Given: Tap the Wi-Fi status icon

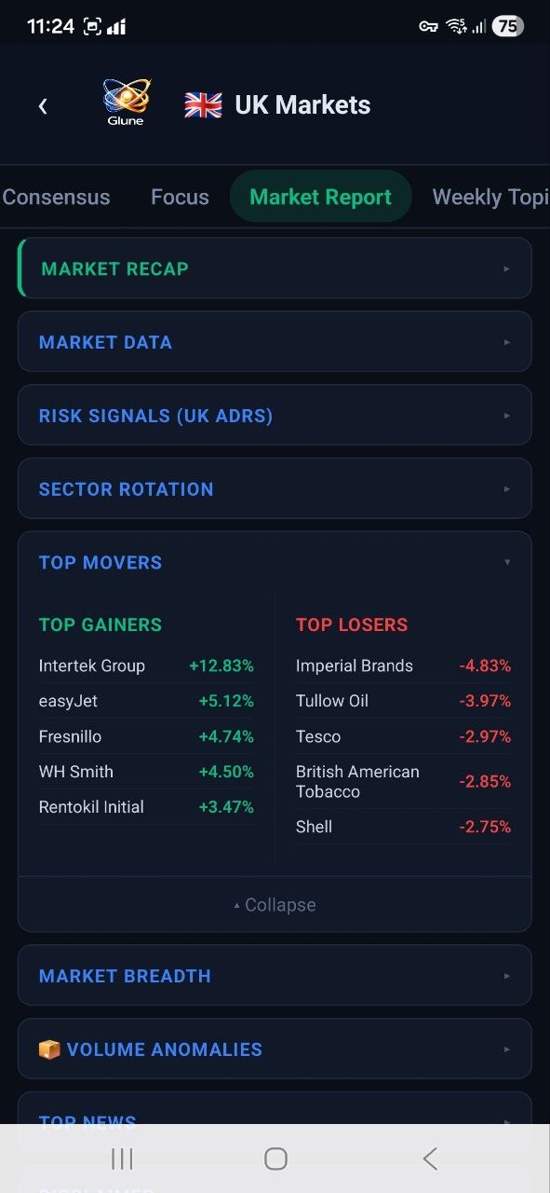Looking at the screenshot, I should click(457, 25).
